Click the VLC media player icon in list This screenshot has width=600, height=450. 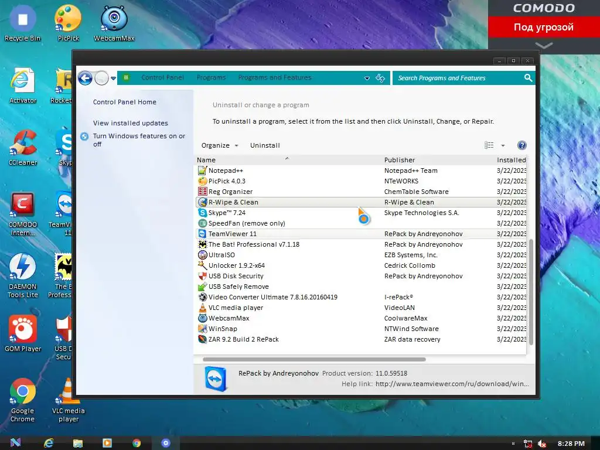click(202, 307)
